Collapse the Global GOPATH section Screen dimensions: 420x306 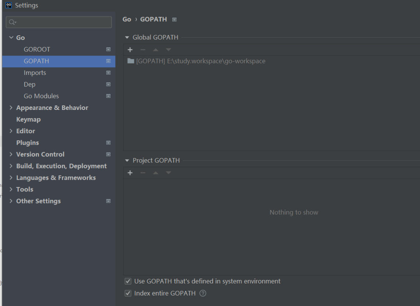(127, 38)
